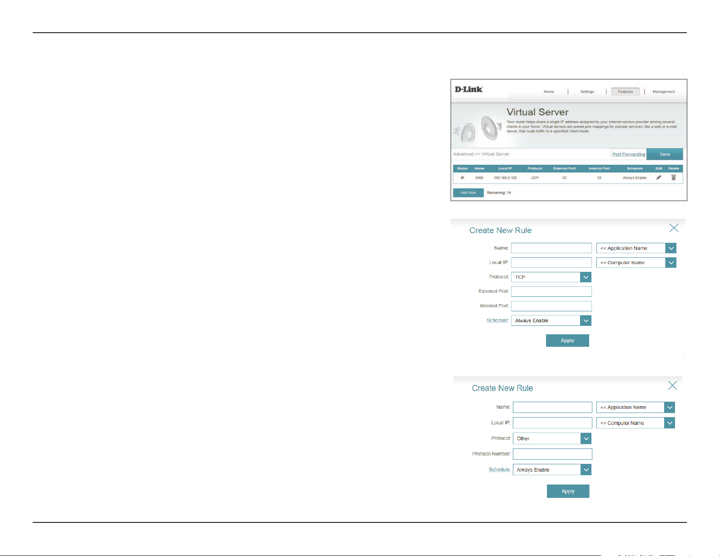The image size is (720, 556).
Task: Click the Internal Port input field
Action: pos(551,306)
